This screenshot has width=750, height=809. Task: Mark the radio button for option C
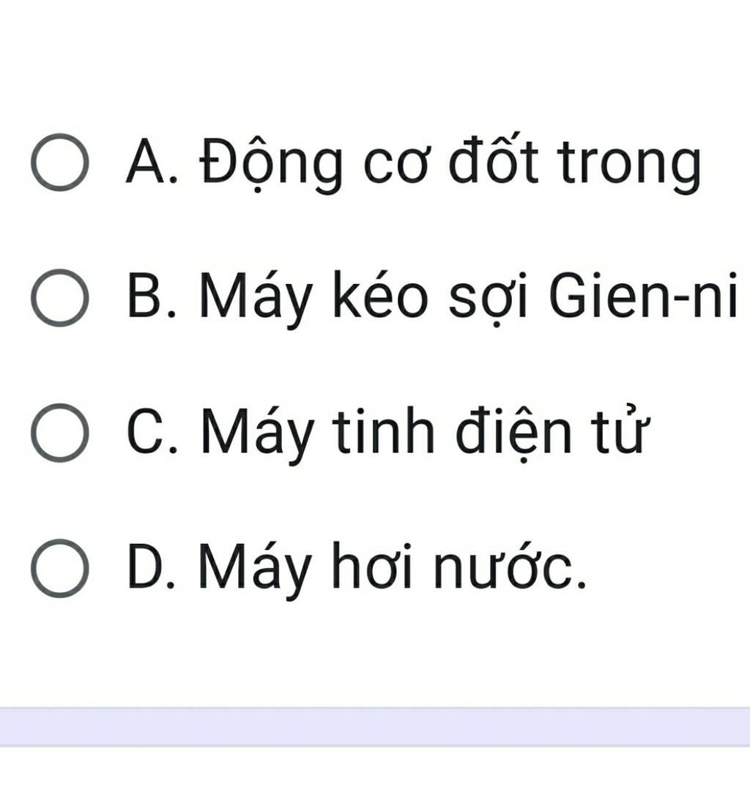[x=60, y=433]
